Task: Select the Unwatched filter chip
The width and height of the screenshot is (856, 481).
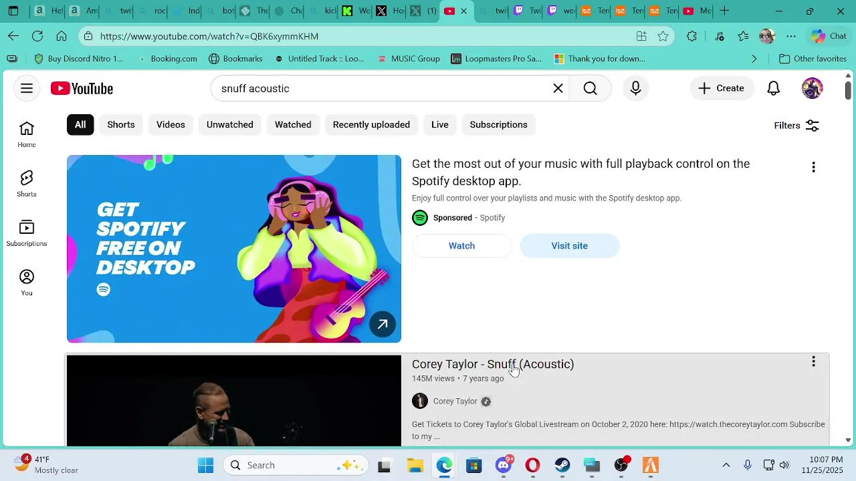Action: pos(229,125)
